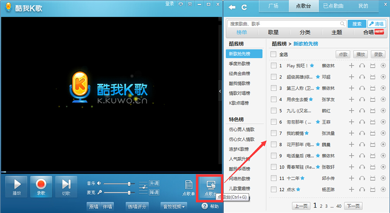Screen dimensions: 390x213
Task: Switch to the 广场 tab
Action: pos(273,6)
